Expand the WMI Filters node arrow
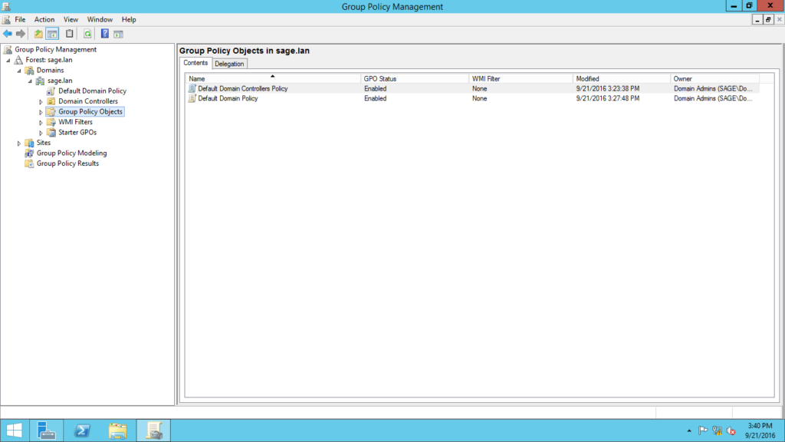785x442 pixels. point(41,122)
